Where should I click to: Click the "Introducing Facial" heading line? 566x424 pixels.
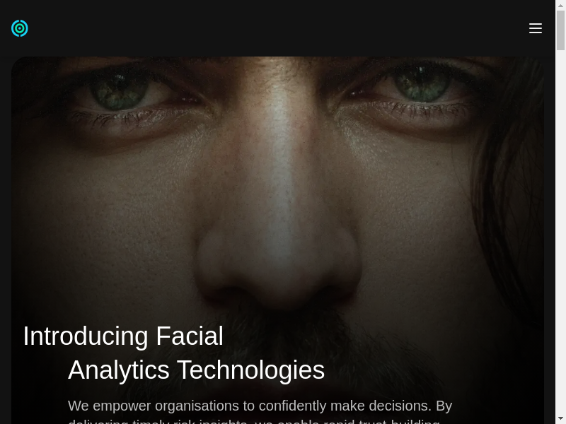tap(123, 336)
